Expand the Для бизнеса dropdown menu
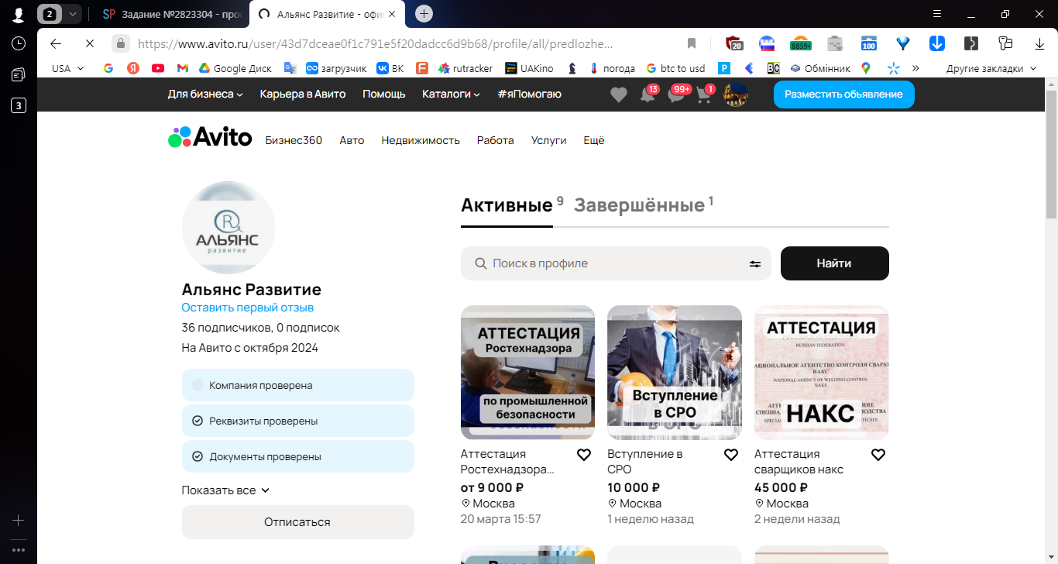The width and height of the screenshot is (1058, 564). (x=205, y=94)
